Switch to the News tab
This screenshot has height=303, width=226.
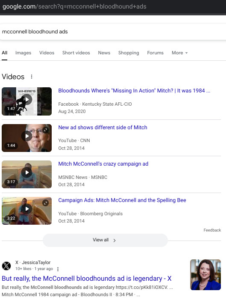pyautogui.click(x=104, y=53)
